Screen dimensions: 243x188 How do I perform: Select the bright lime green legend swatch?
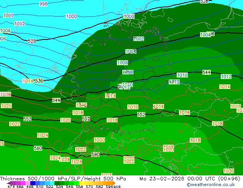click(77, 183)
